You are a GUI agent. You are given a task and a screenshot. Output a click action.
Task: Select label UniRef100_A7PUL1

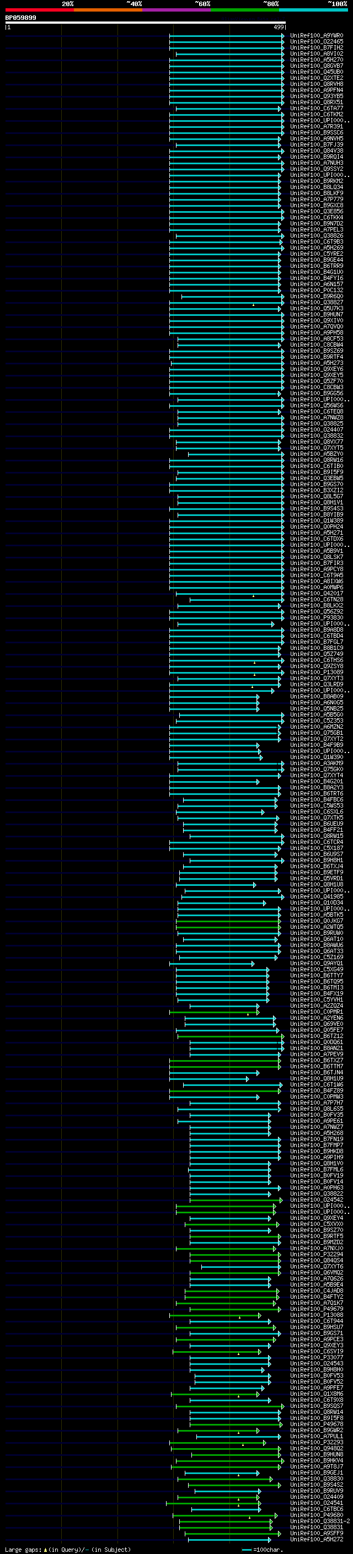click(x=316, y=1437)
